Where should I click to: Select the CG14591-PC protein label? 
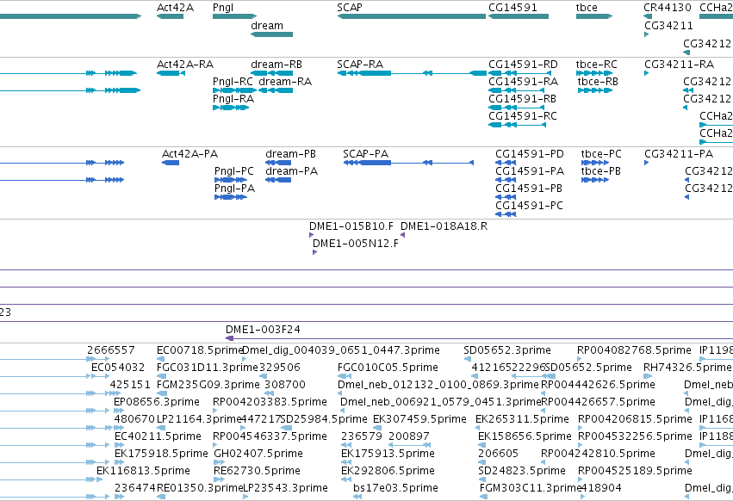529,206
